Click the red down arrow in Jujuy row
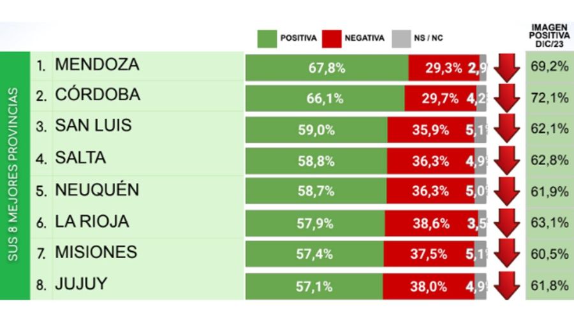 pos(506,286)
